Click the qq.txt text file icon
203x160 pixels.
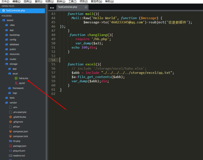tap(16, 83)
